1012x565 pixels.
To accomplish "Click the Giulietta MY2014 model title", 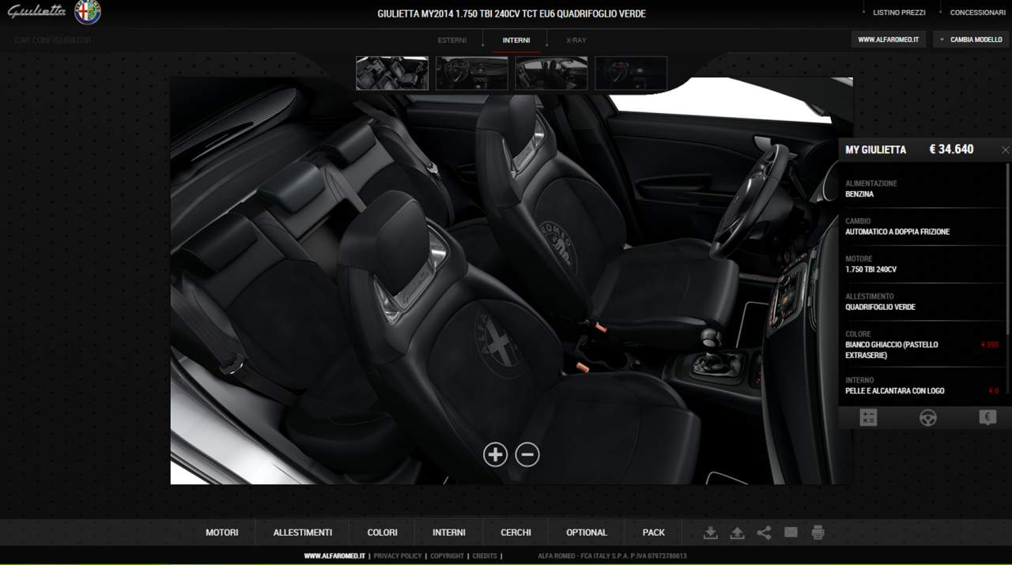I will (x=512, y=13).
